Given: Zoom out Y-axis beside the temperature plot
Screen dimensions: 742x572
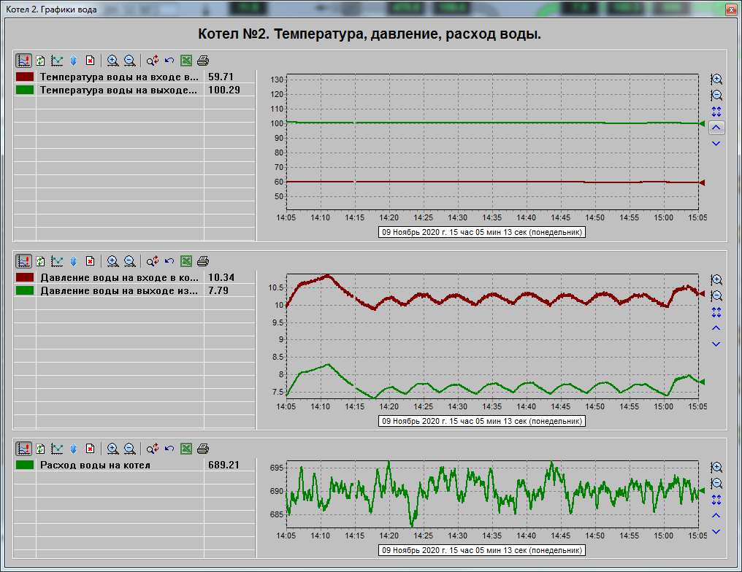Looking at the screenshot, I should coord(716,96).
